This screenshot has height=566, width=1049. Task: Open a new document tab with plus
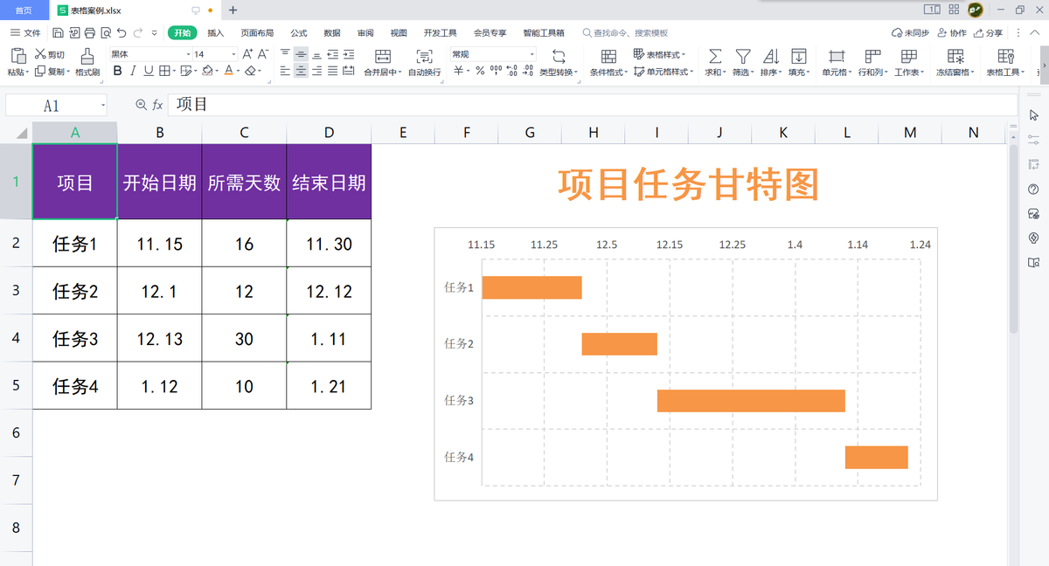tap(233, 10)
